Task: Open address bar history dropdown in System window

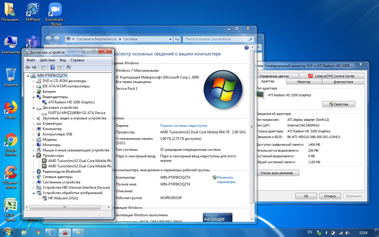Action: tap(170, 39)
